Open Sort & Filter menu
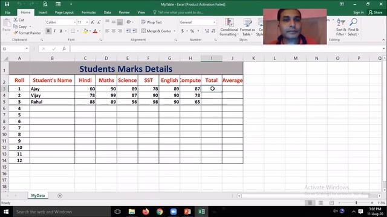 341,27
